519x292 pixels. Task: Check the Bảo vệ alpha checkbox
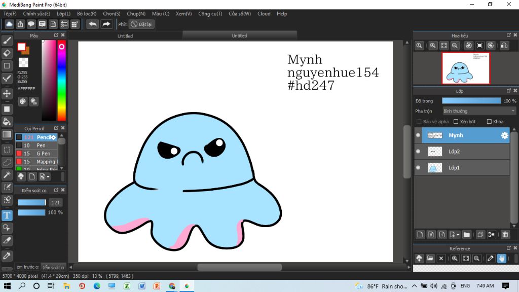[x=419, y=122]
